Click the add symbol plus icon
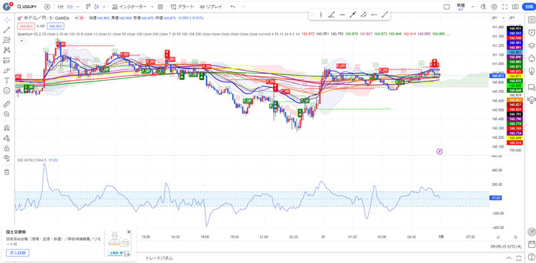Screen dimensions: 536x263 coord(47,7)
